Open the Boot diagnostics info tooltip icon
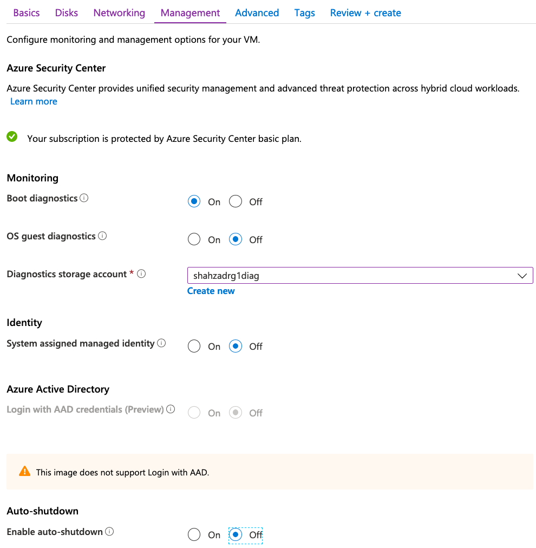 click(84, 198)
